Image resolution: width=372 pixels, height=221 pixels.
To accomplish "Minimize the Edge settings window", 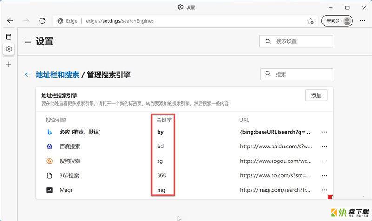I will (x=331, y=7).
